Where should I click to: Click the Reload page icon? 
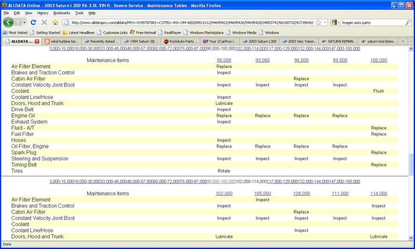coord(35,22)
